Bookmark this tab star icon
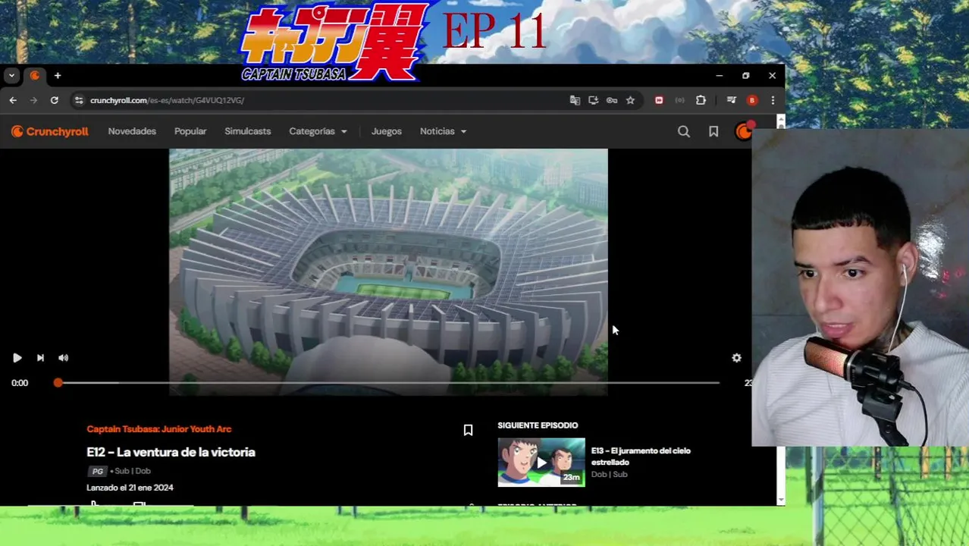969x546 pixels. point(630,100)
